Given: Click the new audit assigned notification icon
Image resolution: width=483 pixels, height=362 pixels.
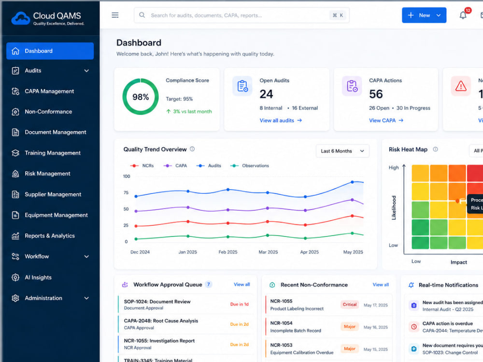Looking at the screenshot, I should (414, 306).
